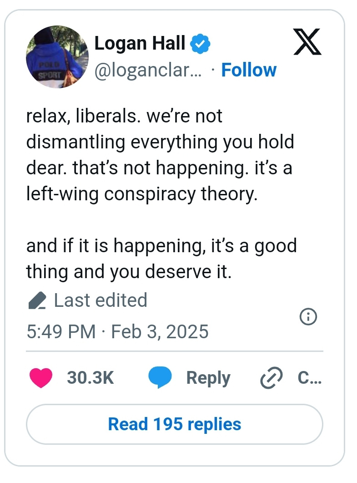Follow the Logan Hall account
This screenshot has width=357, height=483.
tap(249, 70)
